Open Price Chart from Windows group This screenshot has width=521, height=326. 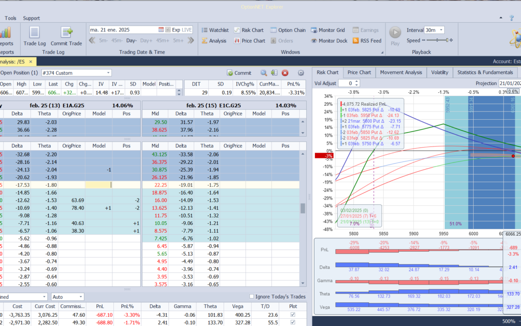pyautogui.click(x=249, y=41)
